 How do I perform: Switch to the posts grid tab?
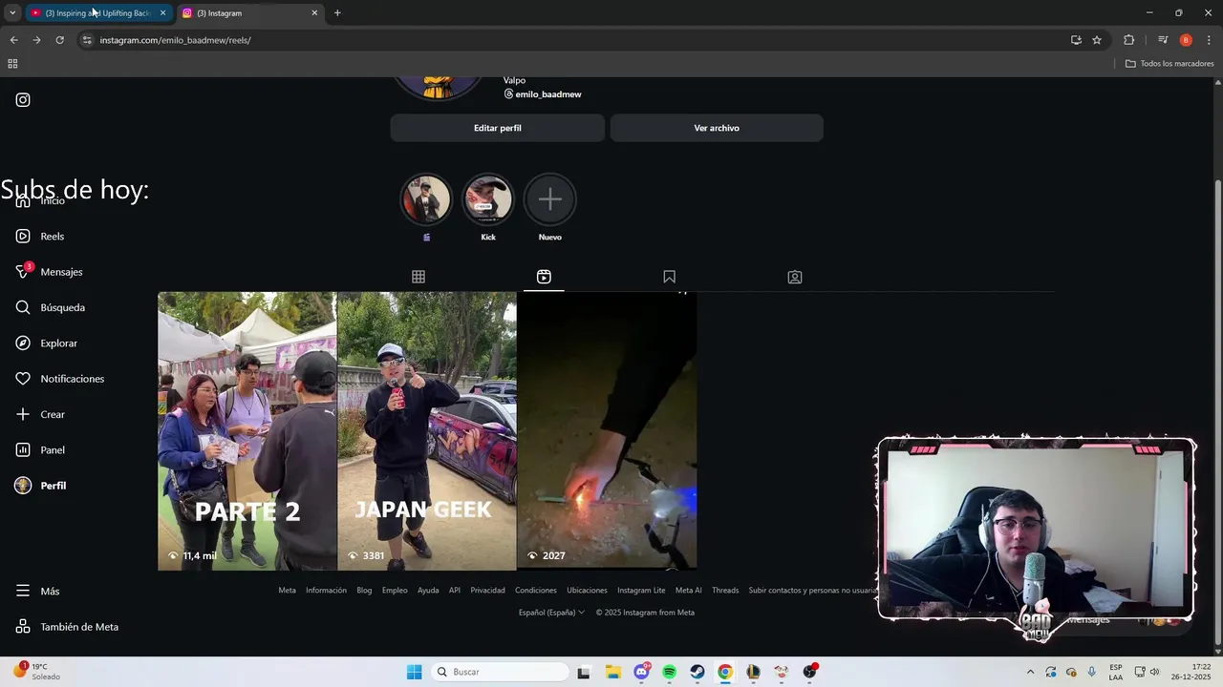point(418,277)
